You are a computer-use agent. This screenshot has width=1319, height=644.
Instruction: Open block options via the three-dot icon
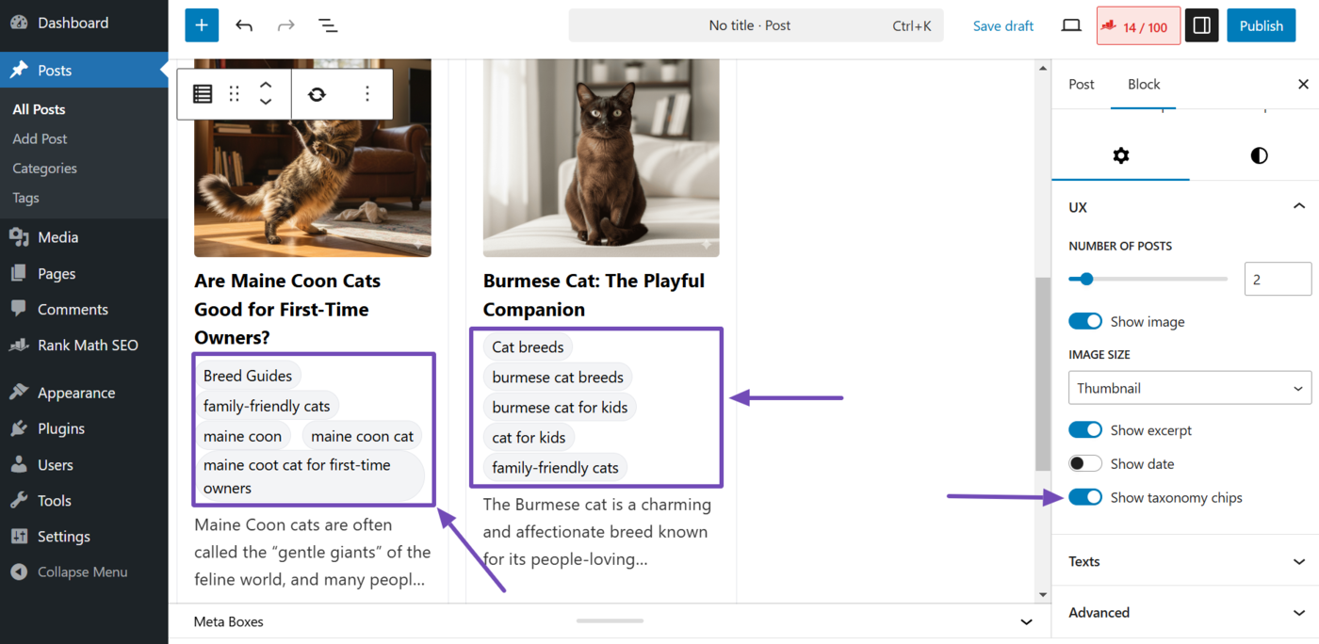pyautogui.click(x=367, y=94)
